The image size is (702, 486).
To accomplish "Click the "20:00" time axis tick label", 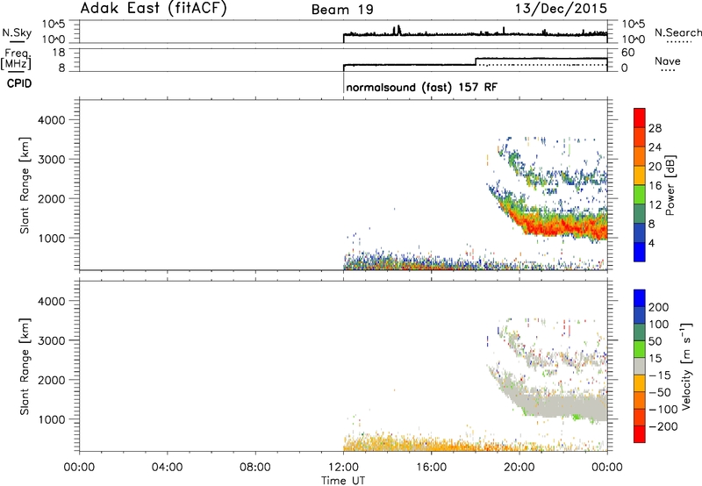I will click(519, 468).
